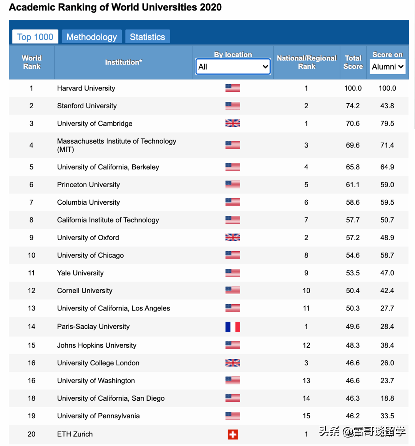Image resolution: width=415 pixels, height=446 pixels.
Task: Switch to the Methodology tab
Action: point(91,37)
